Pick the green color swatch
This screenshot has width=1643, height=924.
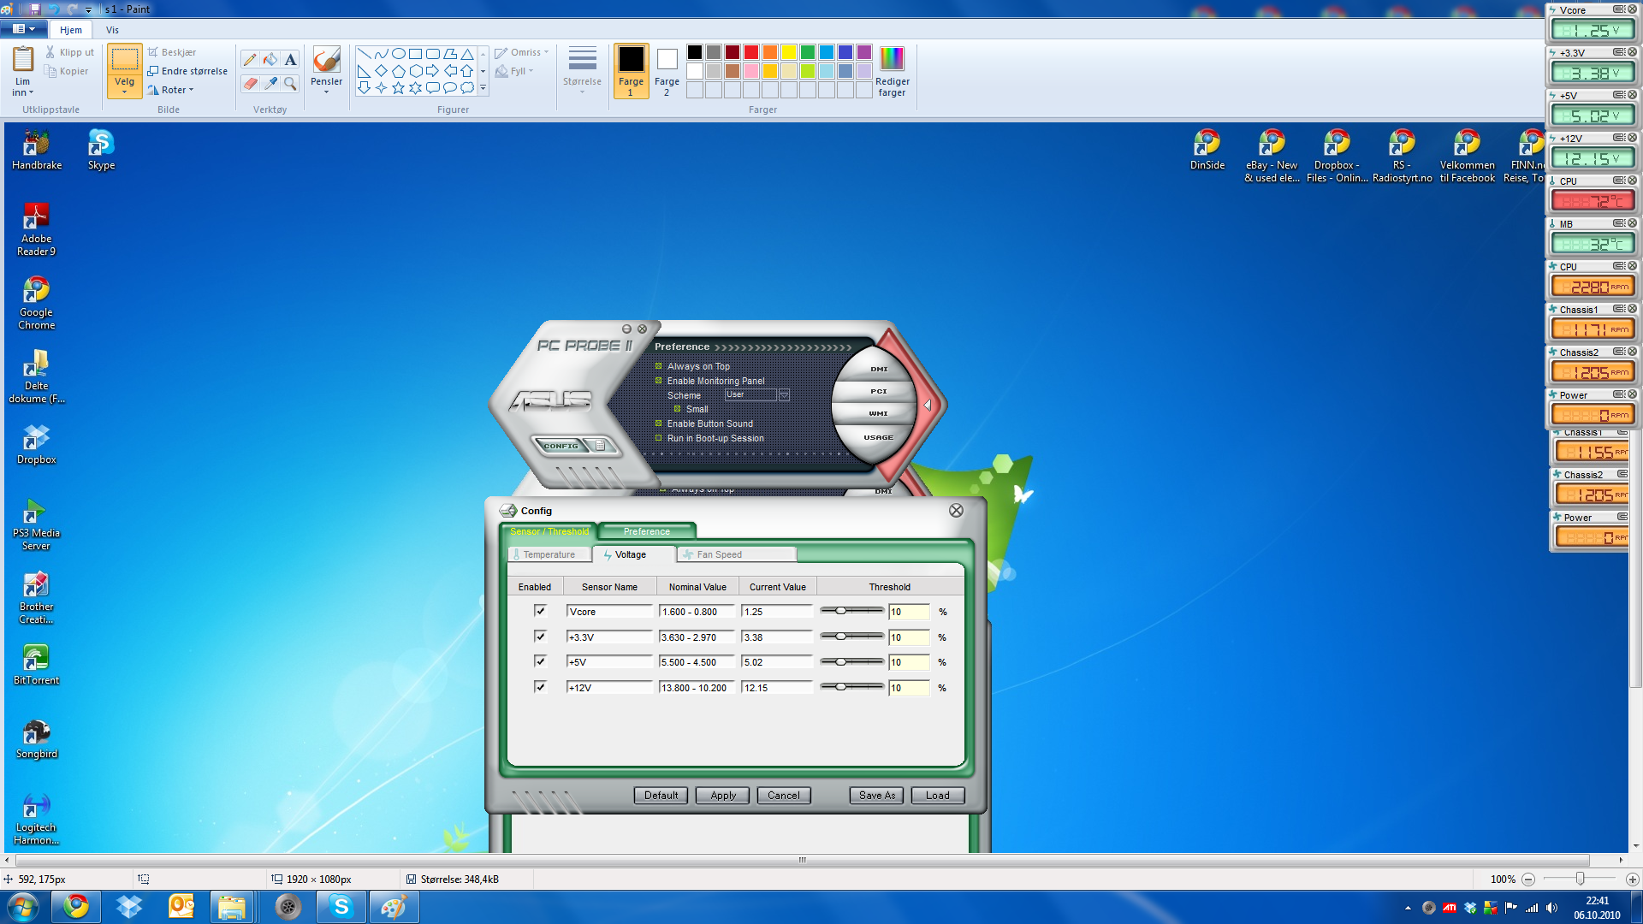(x=808, y=52)
